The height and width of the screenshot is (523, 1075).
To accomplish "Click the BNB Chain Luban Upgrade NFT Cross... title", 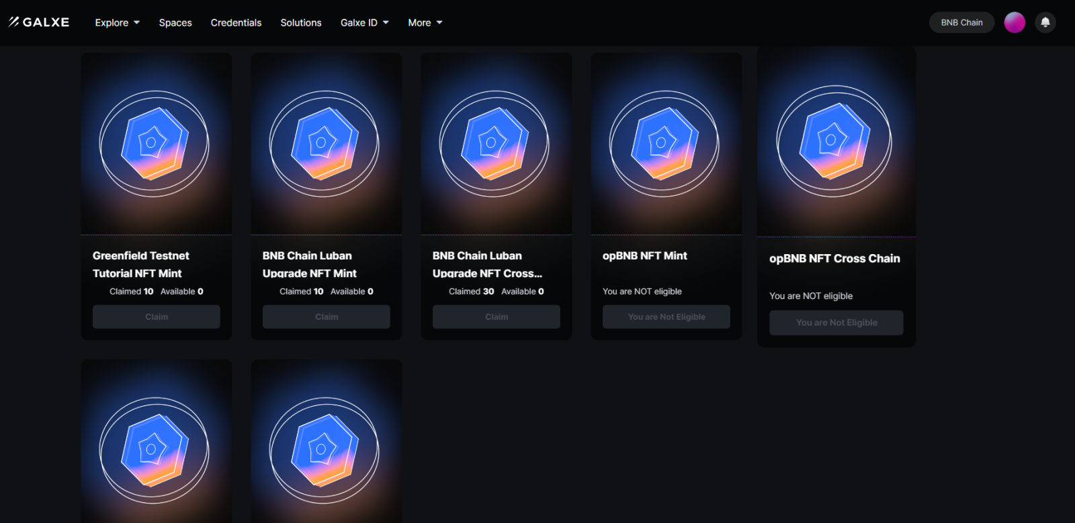I will (487, 264).
